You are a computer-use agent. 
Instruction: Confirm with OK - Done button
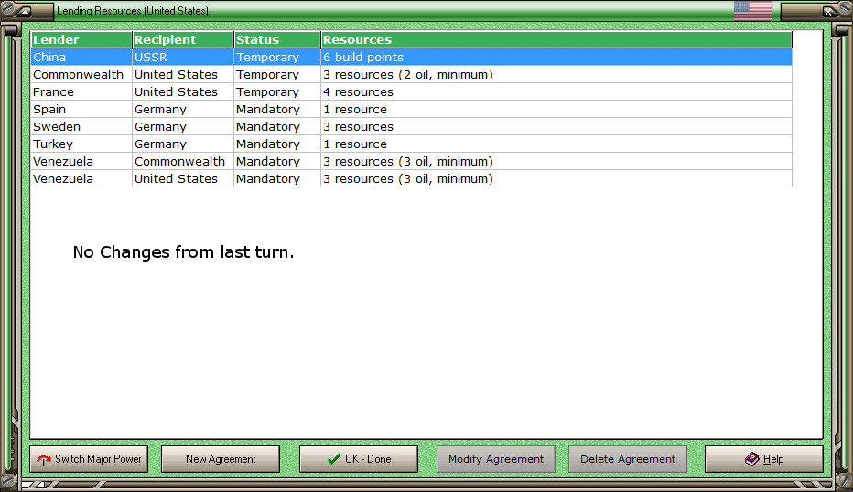[x=359, y=459]
